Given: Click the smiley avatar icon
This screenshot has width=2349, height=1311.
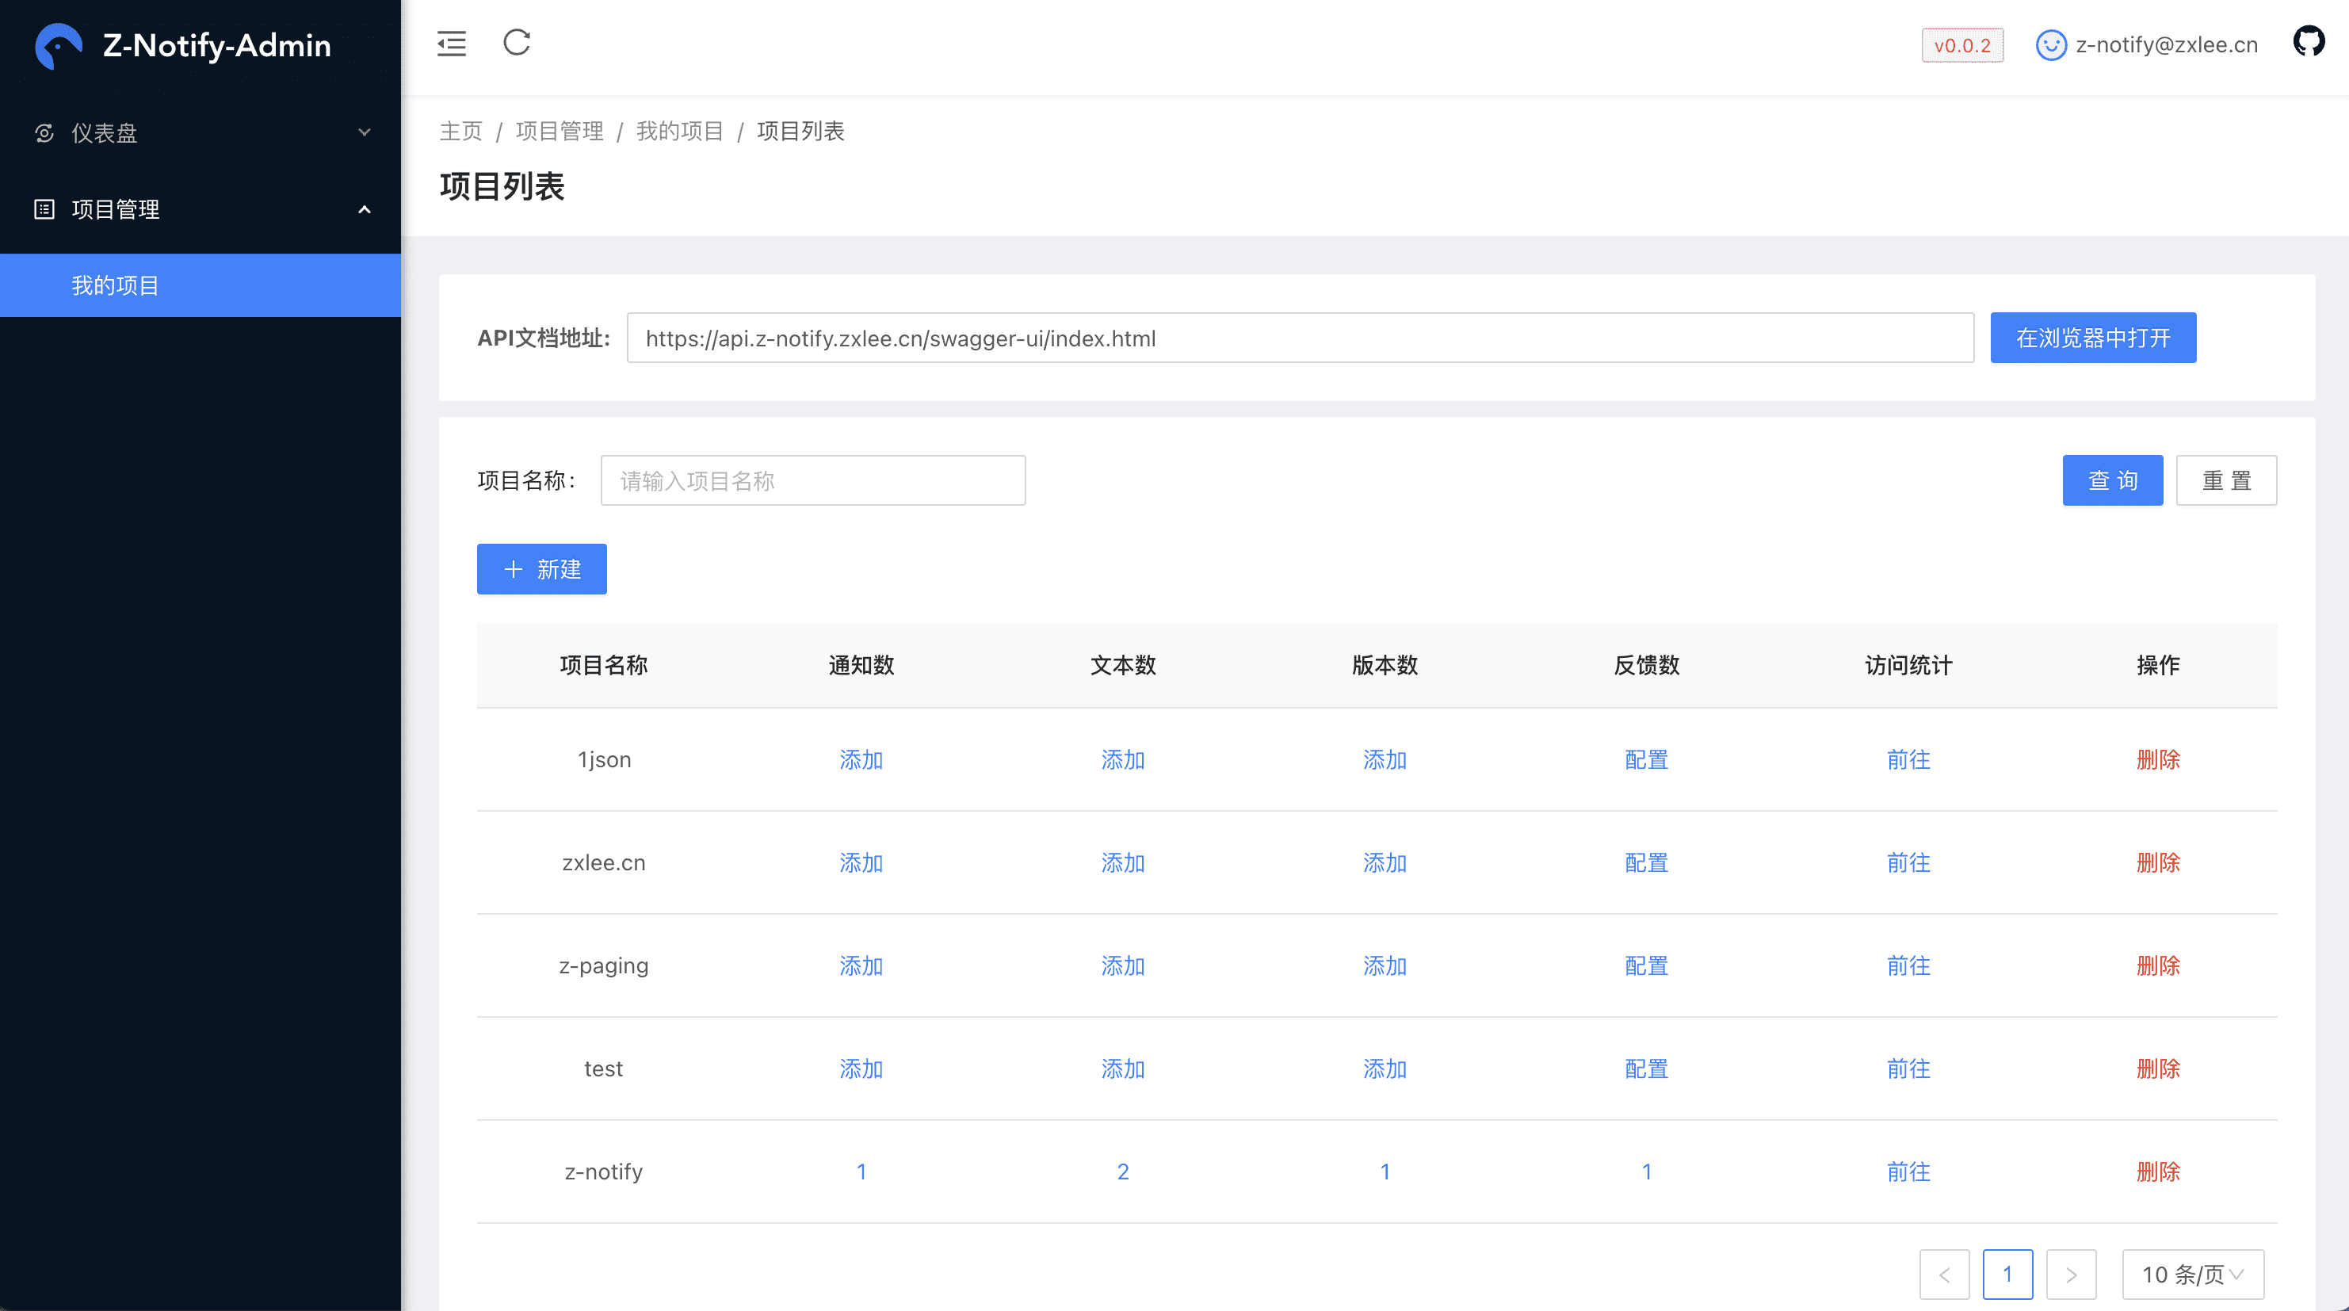Looking at the screenshot, I should pos(2051,46).
